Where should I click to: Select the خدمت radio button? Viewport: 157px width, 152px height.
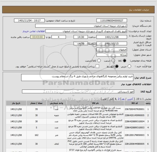[113, 61]
